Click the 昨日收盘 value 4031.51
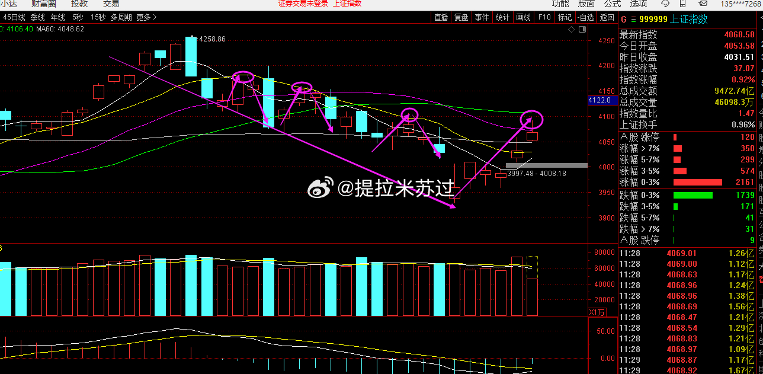763x374 pixels. coord(739,57)
